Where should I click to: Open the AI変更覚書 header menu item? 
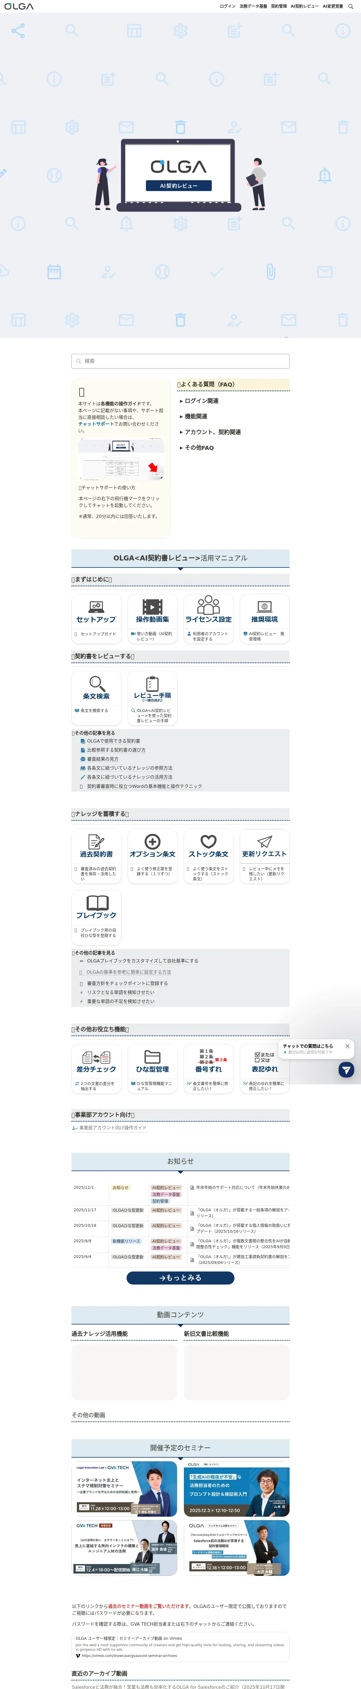tap(333, 6)
